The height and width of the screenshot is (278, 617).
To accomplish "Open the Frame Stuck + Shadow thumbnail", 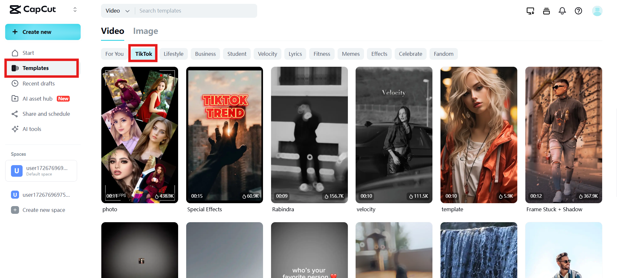I will (x=564, y=135).
